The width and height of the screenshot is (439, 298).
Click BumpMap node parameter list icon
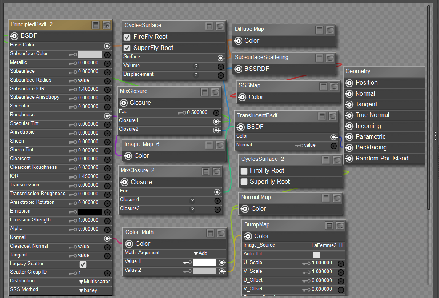tap(329, 226)
